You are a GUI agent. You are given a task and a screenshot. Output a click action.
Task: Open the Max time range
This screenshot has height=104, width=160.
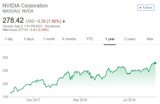(x=150, y=39)
